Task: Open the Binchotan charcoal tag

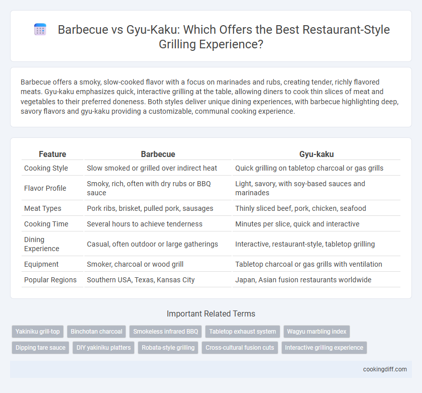Action: click(96, 332)
